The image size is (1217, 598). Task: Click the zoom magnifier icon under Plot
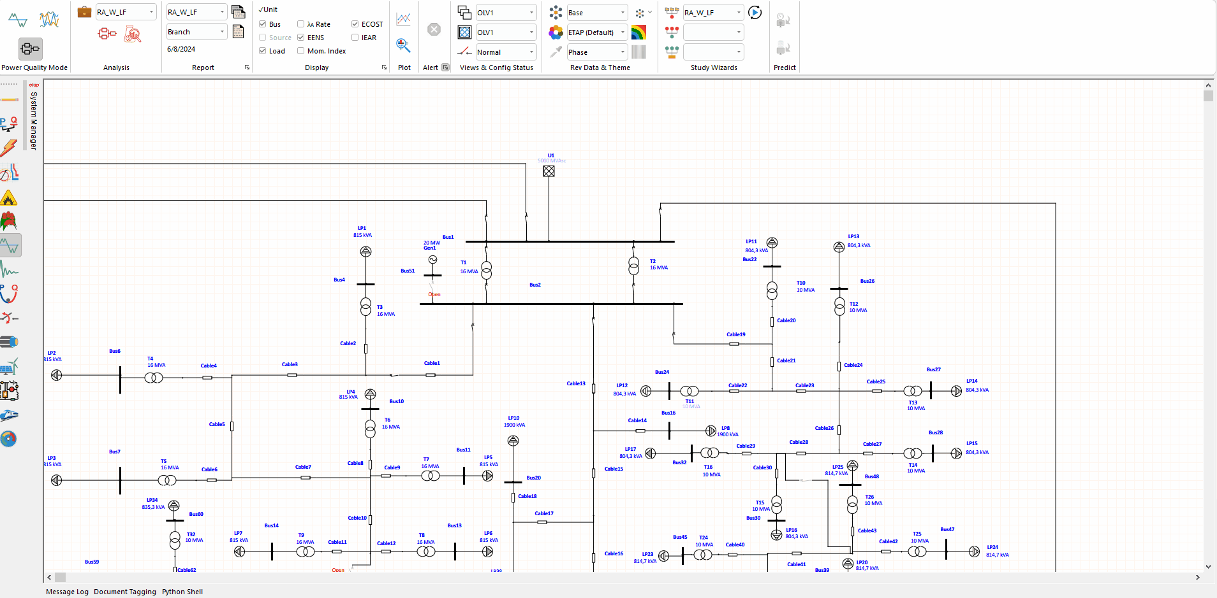[403, 45]
